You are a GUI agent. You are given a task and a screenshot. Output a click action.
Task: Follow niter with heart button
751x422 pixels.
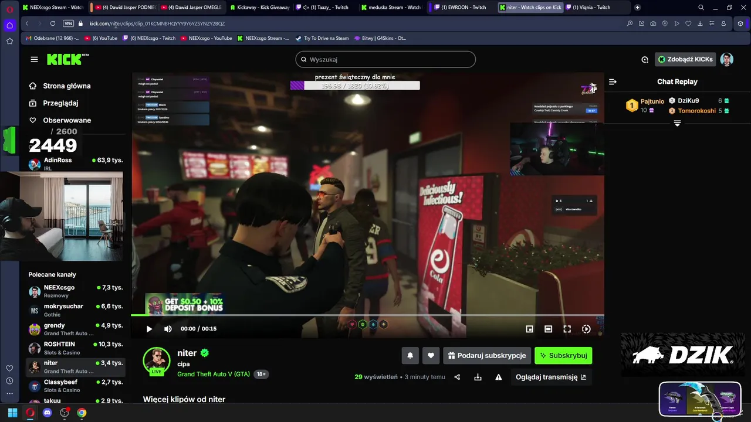(x=431, y=355)
